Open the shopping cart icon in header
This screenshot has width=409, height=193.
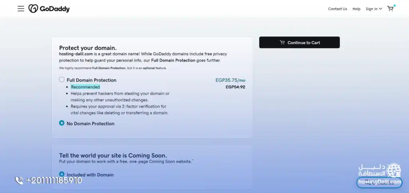click(390, 9)
